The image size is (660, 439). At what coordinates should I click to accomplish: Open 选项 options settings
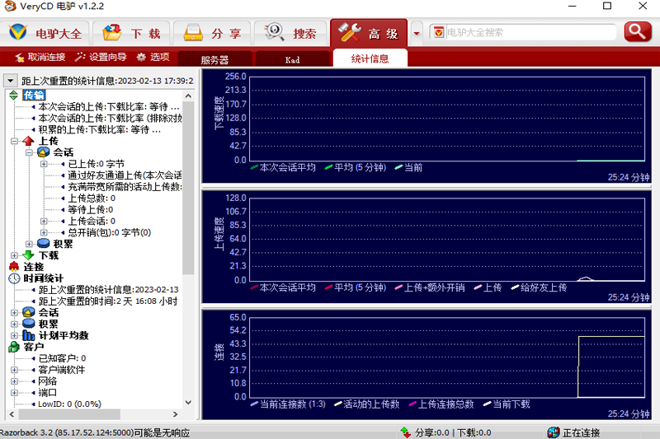click(x=153, y=58)
